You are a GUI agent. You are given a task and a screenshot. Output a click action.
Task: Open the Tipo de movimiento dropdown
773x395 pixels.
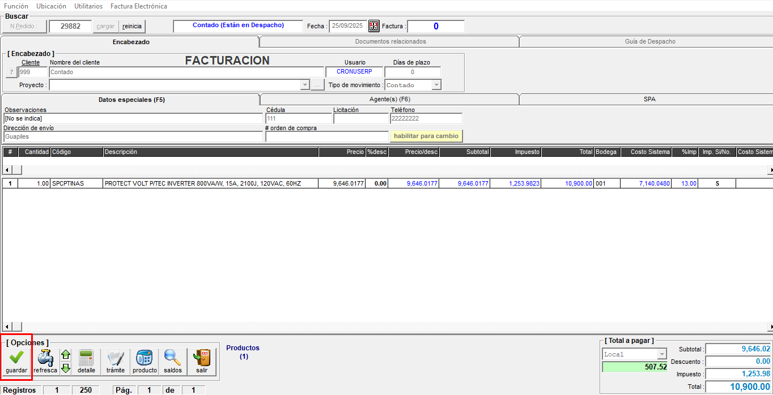pyautogui.click(x=436, y=85)
